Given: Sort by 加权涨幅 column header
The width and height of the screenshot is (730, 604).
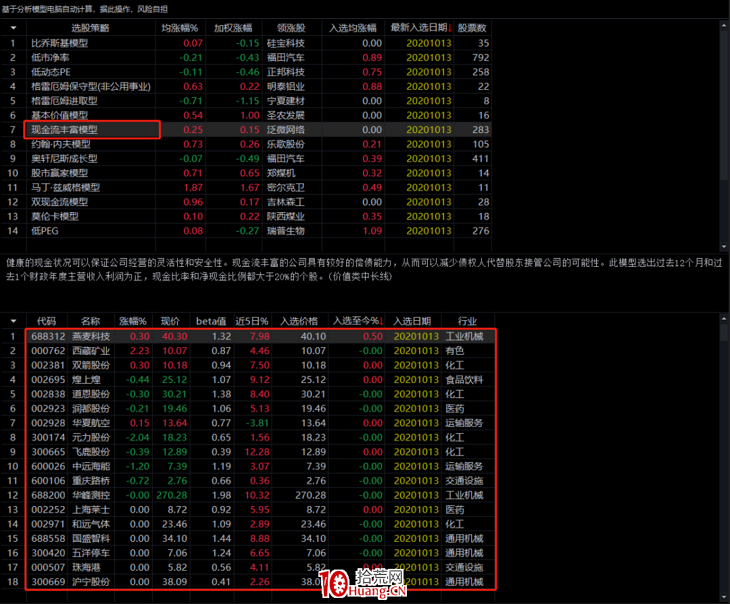Looking at the screenshot, I should point(233,28).
